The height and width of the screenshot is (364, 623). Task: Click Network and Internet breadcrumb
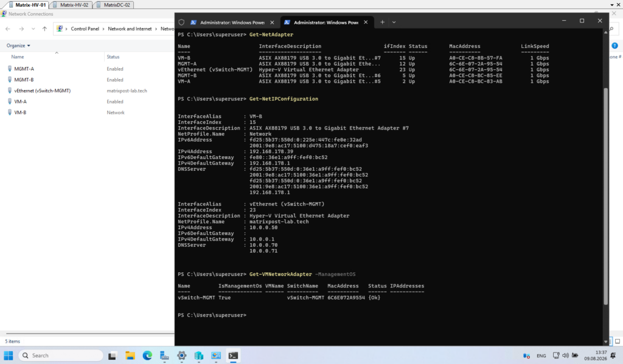pyautogui.click(x=130, y=29)
